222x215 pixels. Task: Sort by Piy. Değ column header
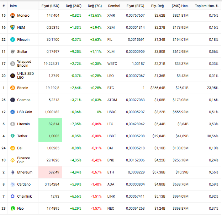tap(158, 6)
